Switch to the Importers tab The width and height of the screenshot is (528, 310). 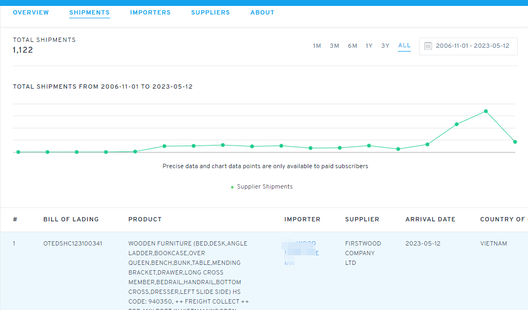coord(150,12)
